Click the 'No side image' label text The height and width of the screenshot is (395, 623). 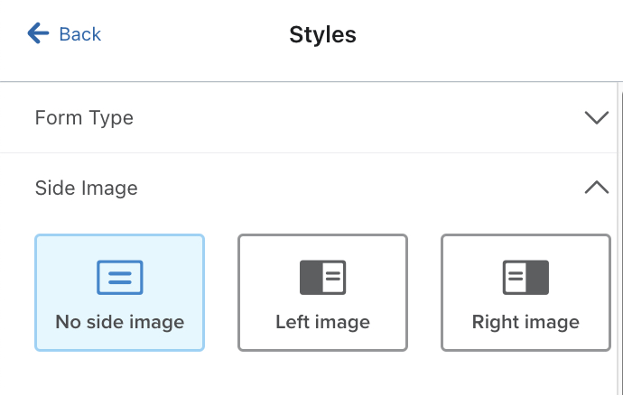click(x=119, y=322)
